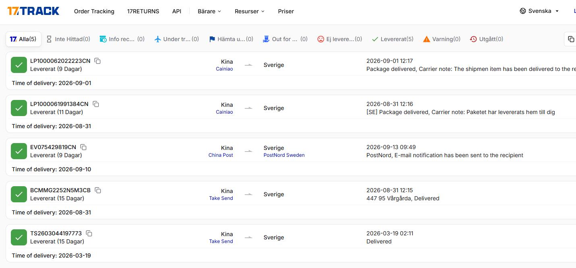Screen dimensions: 576x268
Task: Open Cainiao carrier link for LP1000062022223CN
Action: (224, 69)
